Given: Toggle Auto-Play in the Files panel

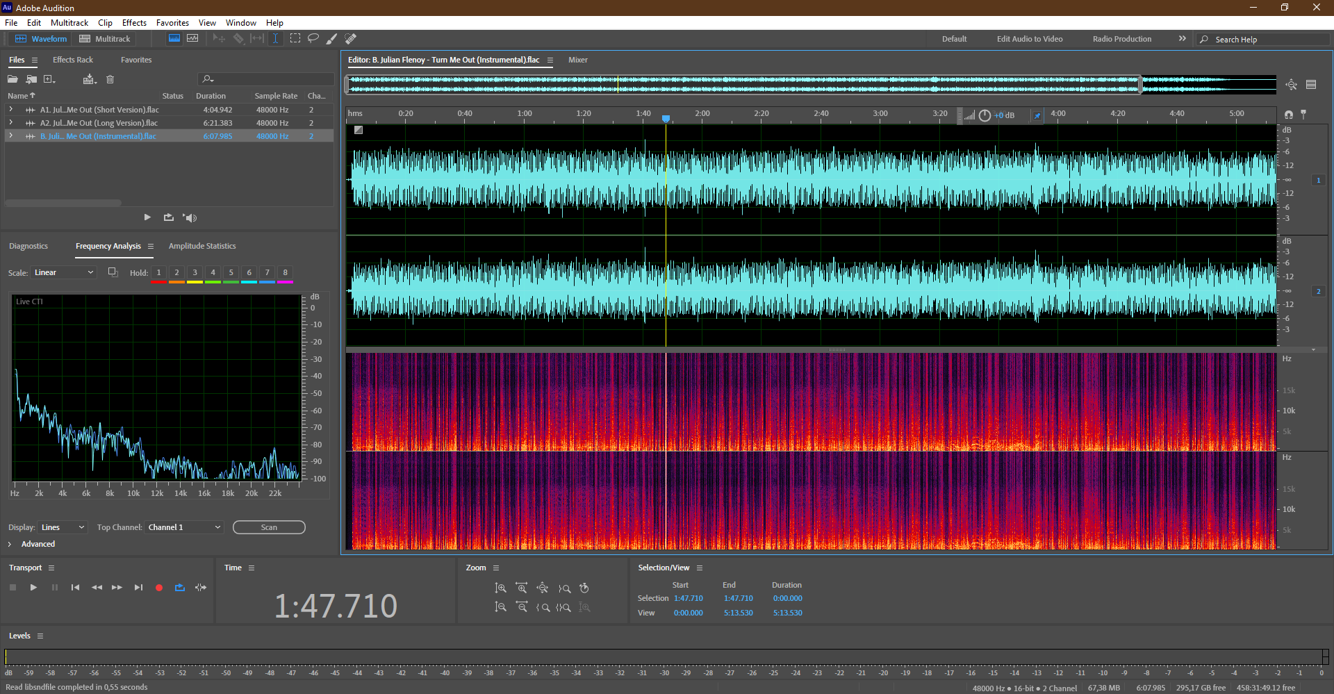Looking at the screenshot, I should 190,217.
